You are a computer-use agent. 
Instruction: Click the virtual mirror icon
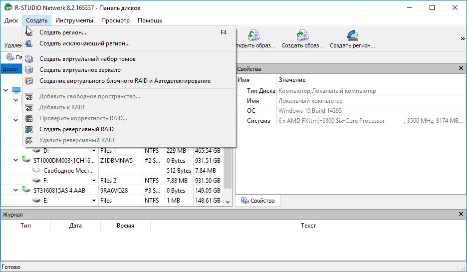[x=29, y=70]
